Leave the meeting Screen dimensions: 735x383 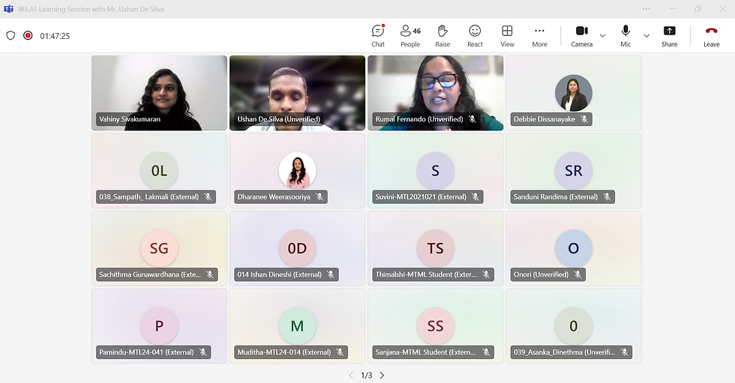(711, 36)
